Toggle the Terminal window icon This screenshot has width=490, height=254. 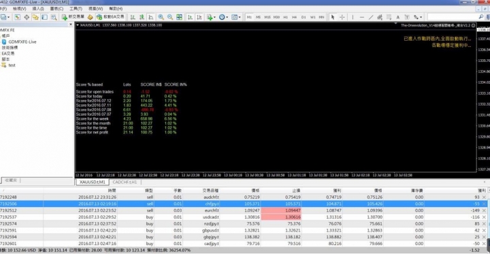[45, 17]
